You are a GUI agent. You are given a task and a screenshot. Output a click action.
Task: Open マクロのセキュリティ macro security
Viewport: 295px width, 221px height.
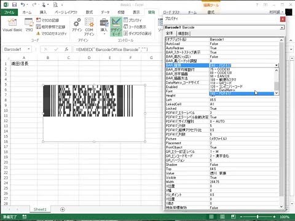pyautogui.click(x=52, y=33)
